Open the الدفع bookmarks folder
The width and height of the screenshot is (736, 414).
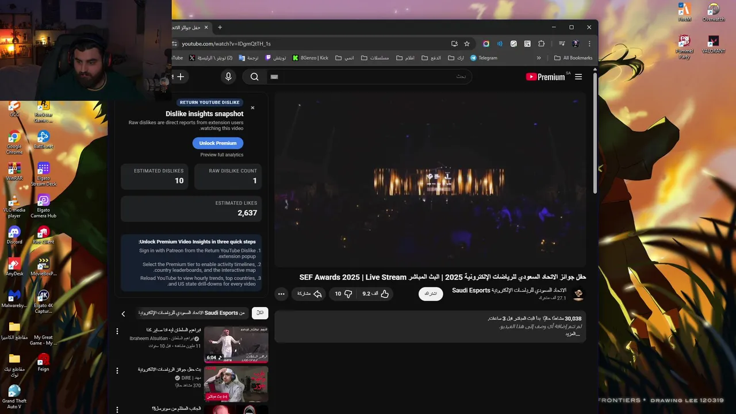431,58
